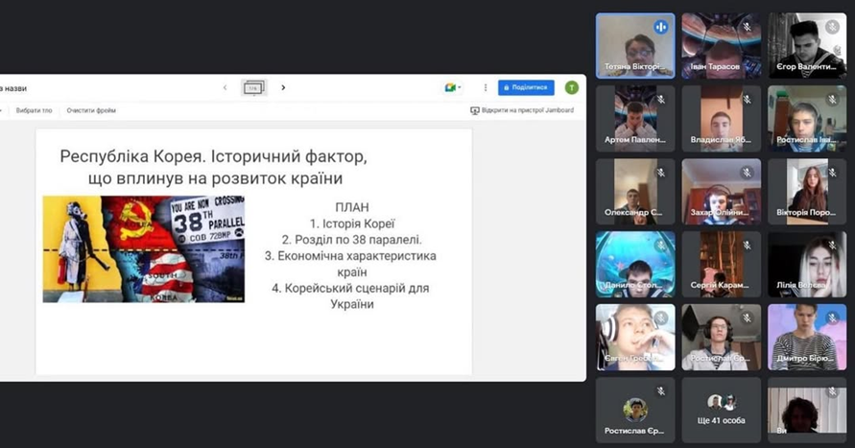Click the Олександр С... name label
This screenshot has width=855, height=448.
[x=633, y=213]
